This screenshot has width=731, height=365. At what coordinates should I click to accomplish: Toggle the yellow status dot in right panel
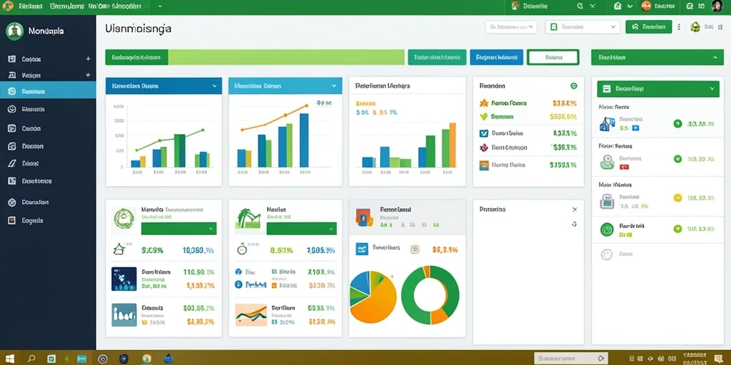tap(678, 198)
